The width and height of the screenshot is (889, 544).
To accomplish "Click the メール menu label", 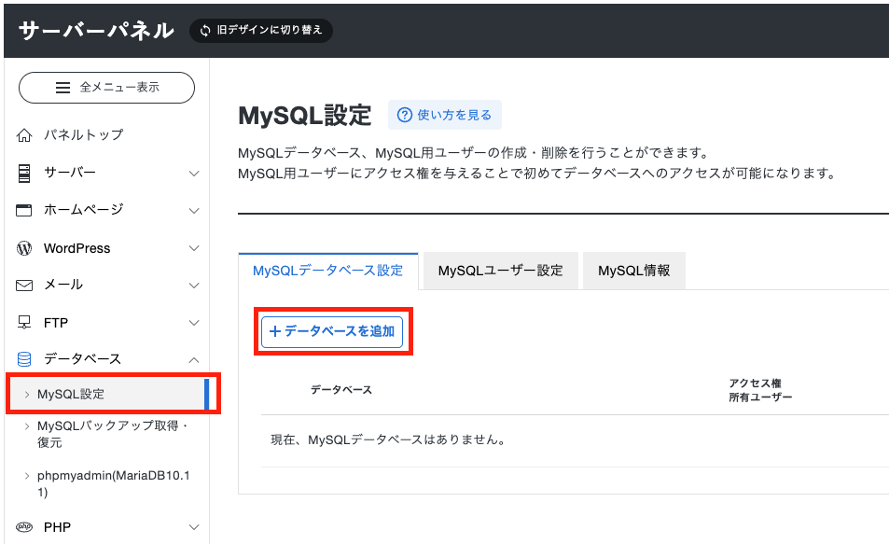I will [x=63, y=285].
